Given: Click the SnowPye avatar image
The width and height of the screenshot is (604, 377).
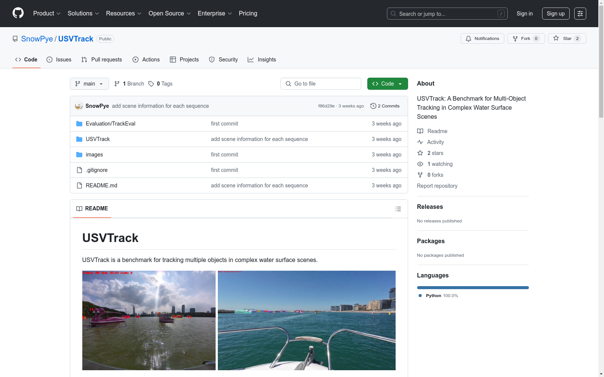Looking at the screenshot, I should [x=79, y=106].
